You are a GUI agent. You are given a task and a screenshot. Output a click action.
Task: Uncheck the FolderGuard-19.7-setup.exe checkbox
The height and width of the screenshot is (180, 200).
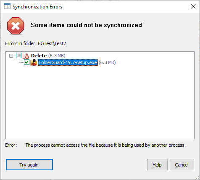tap(26, 62)
